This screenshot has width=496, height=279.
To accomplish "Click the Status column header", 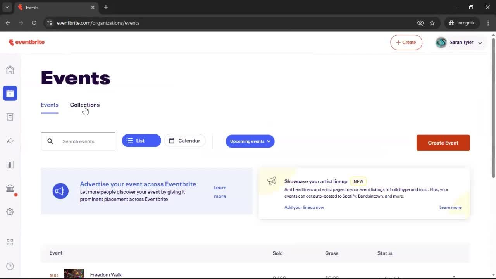I will click(x=385, y=253).
